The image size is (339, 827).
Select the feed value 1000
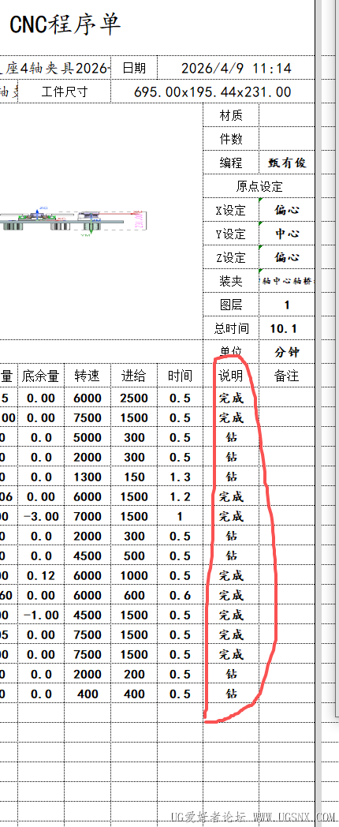coord(134,575)
